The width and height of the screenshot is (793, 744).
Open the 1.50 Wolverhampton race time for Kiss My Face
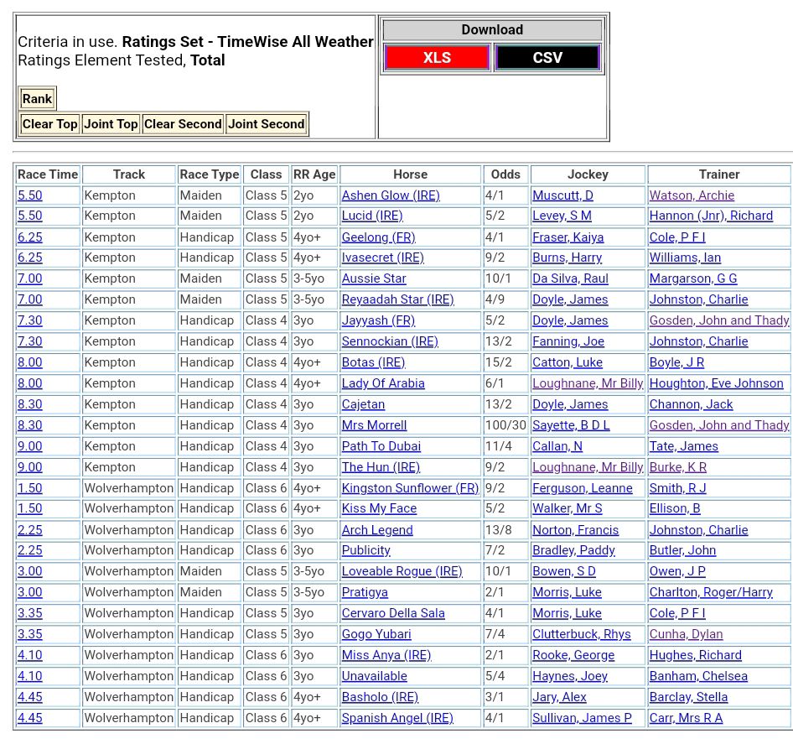point(29,509)
